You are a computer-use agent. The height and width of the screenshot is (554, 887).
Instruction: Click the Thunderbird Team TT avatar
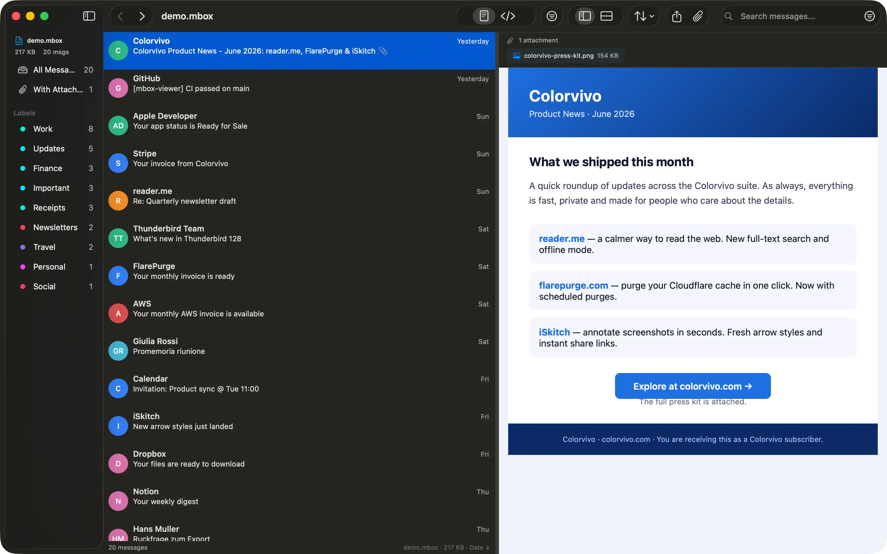(x=118, y=238)
